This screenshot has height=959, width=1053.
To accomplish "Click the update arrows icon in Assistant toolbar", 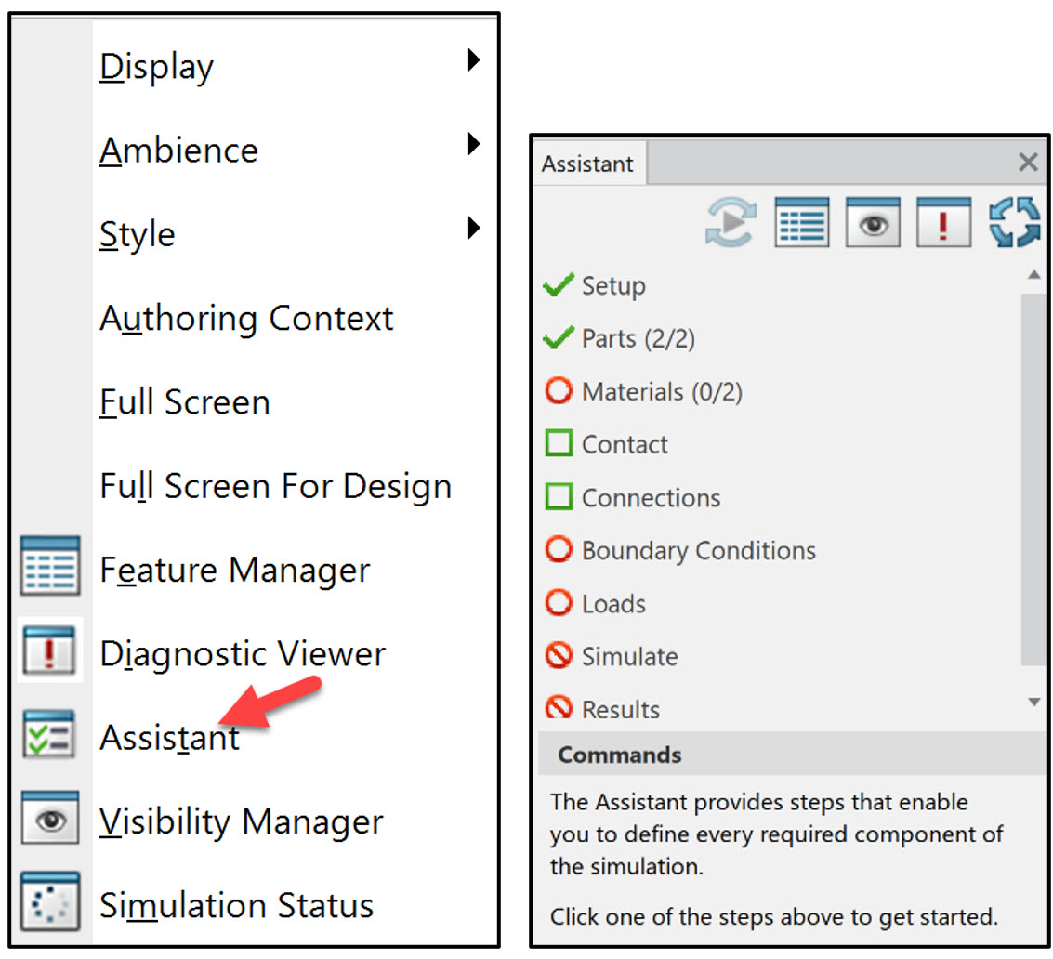I will pyautogui.click(x=1014, y=222).
